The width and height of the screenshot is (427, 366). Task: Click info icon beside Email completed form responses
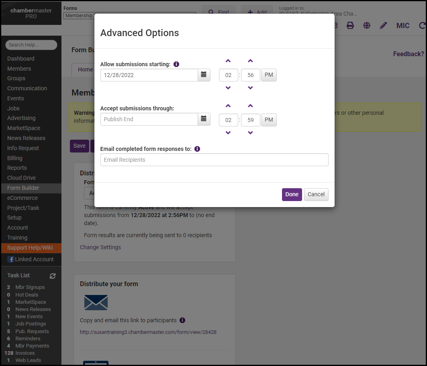(197, 149)
